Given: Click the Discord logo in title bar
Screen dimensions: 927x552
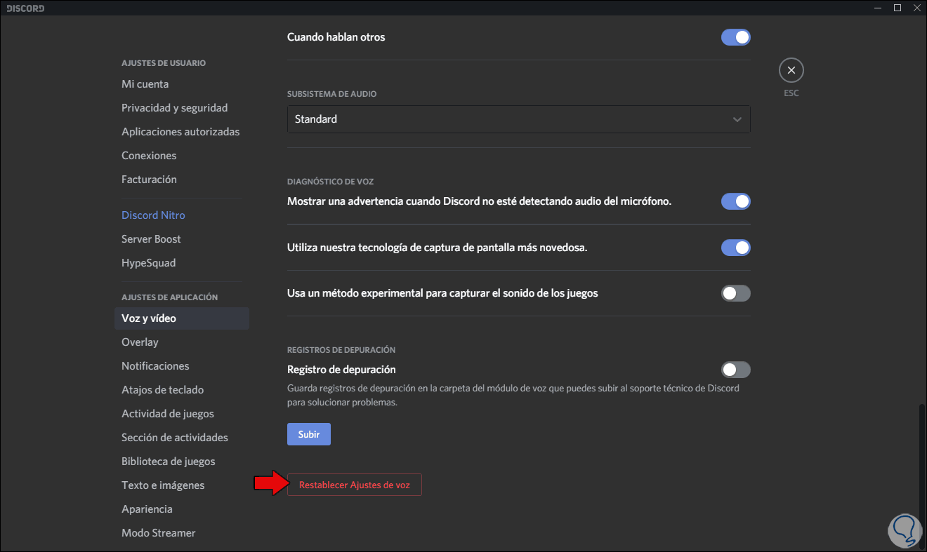Looking at the screenshot, I should click(26, 8).
